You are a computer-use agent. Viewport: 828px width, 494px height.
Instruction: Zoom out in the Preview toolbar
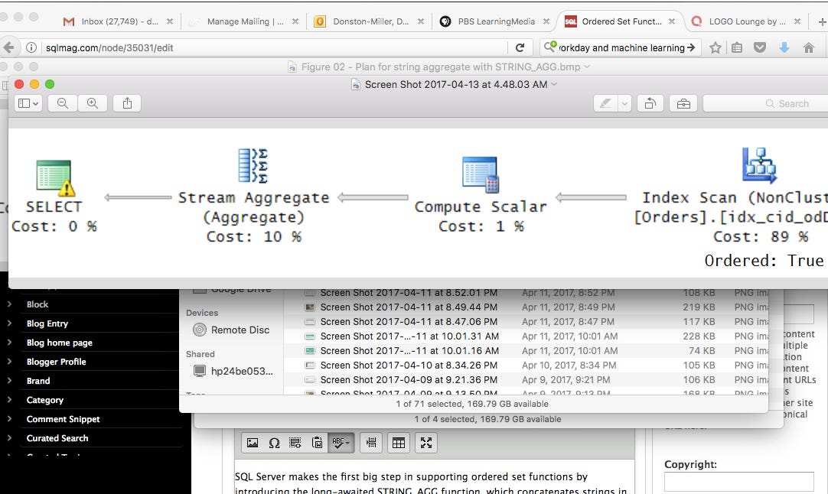pyautogui.click(x=63, y=103)
